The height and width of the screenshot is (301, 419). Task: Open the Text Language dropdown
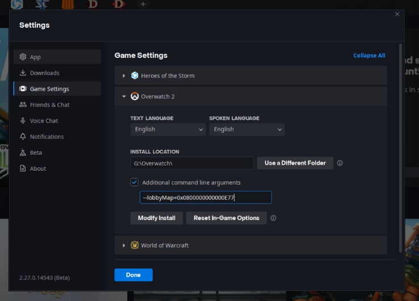coord(167,129)
